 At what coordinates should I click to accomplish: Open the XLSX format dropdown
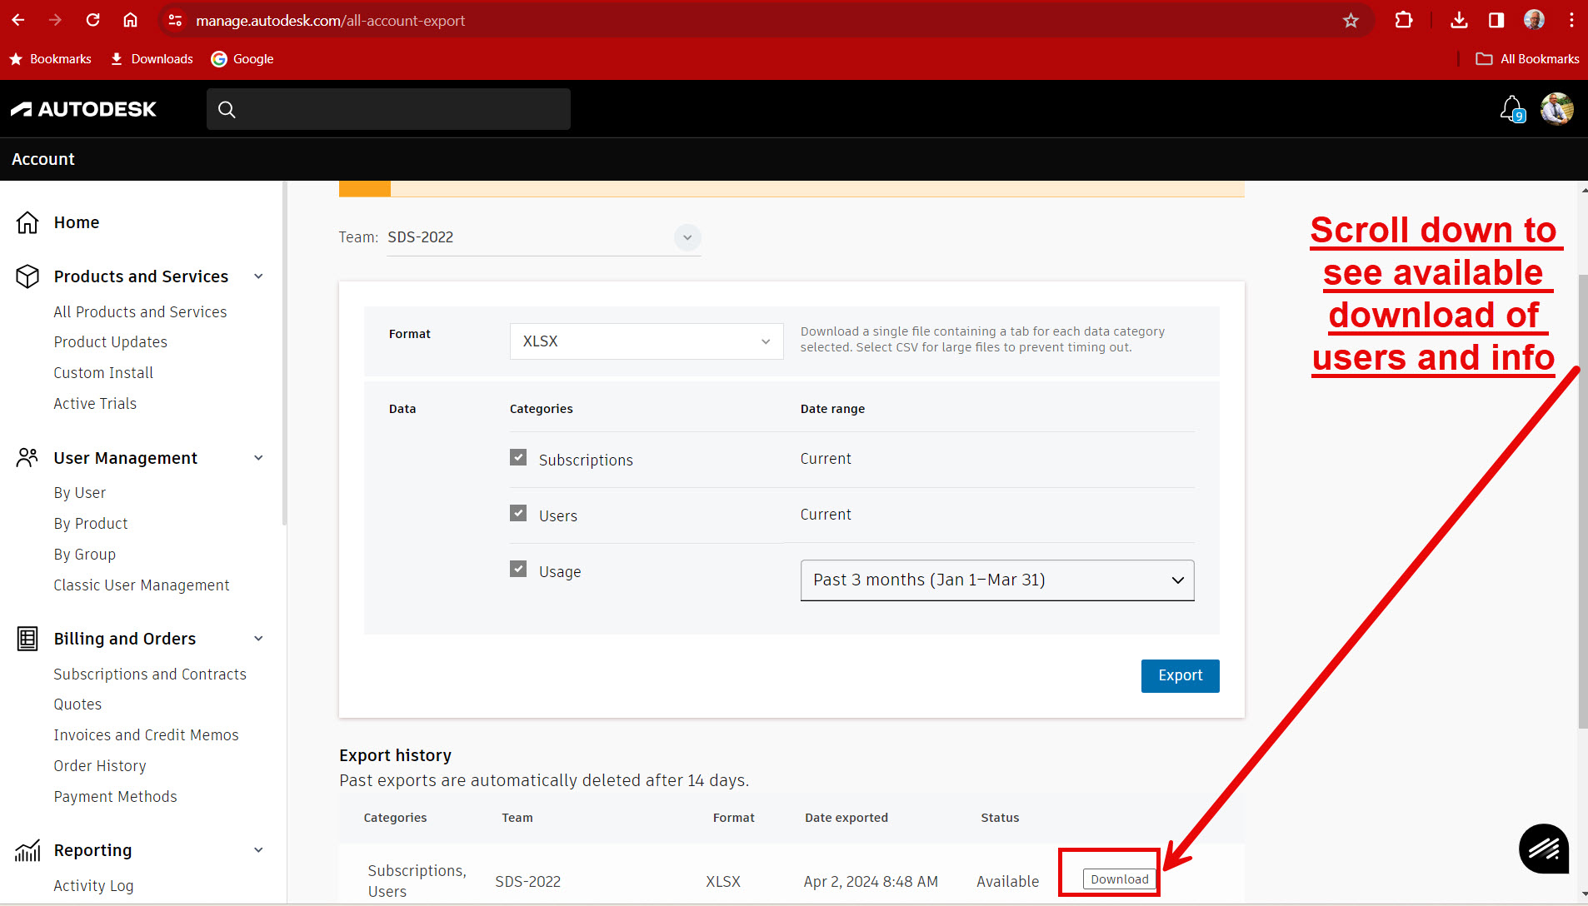647,341
